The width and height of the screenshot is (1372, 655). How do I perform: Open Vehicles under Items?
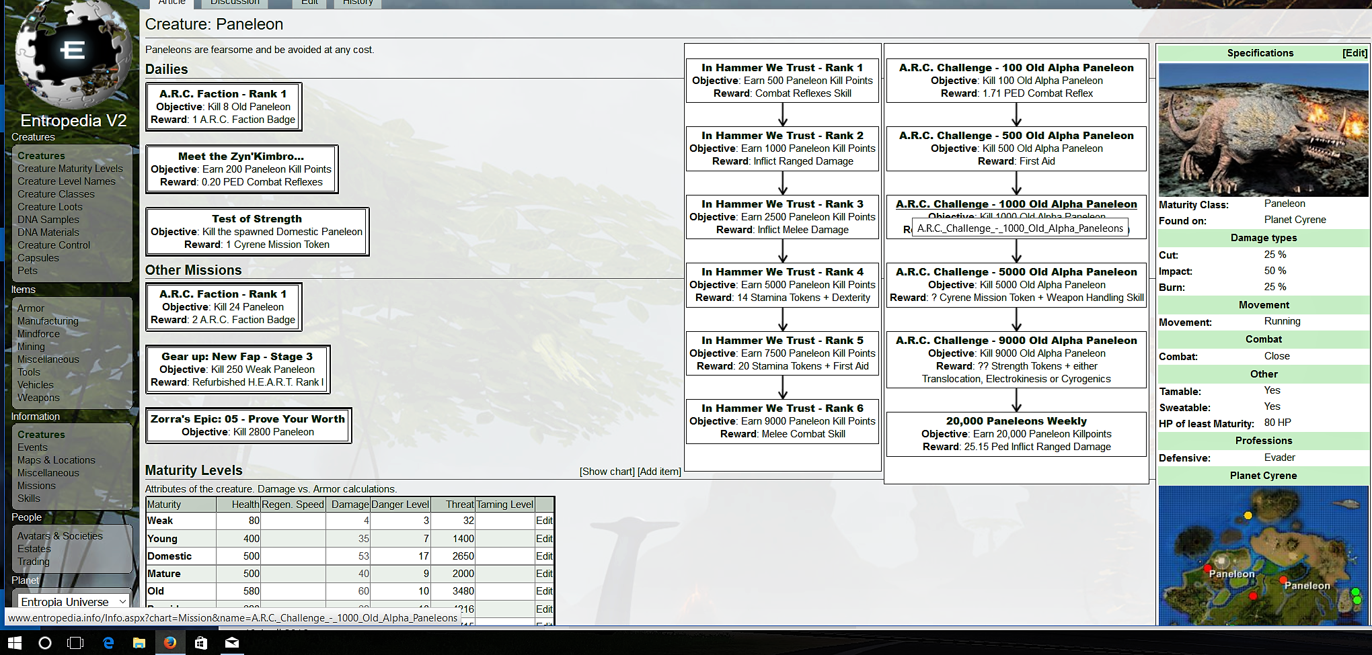click(x=36, y=385)
